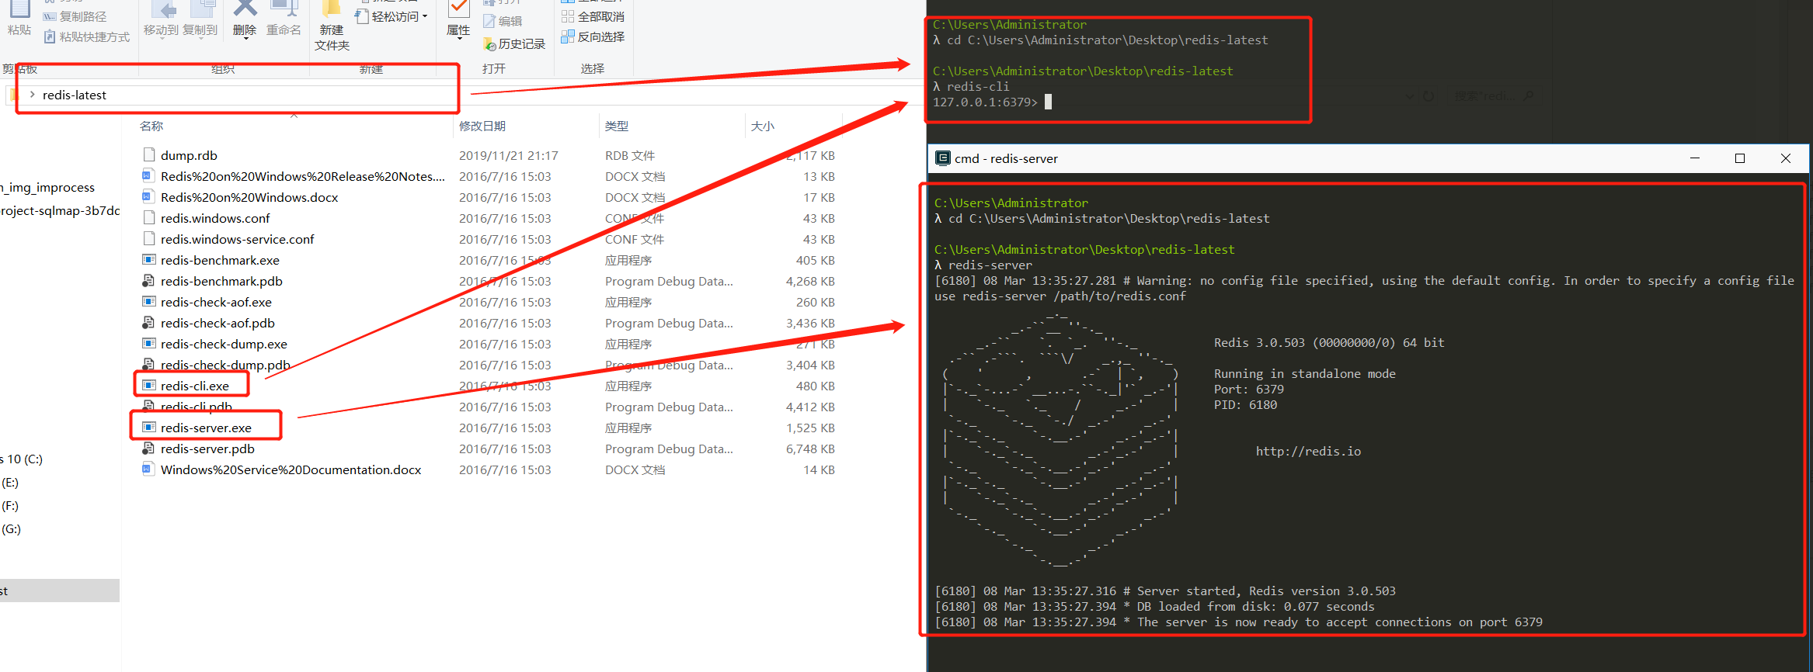
Task: Click the RDB 文件 type cell
Action: 630,155
